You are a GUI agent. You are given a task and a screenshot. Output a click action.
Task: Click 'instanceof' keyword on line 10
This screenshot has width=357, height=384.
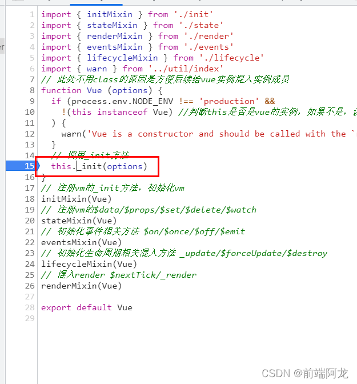[x=122, y=112]
